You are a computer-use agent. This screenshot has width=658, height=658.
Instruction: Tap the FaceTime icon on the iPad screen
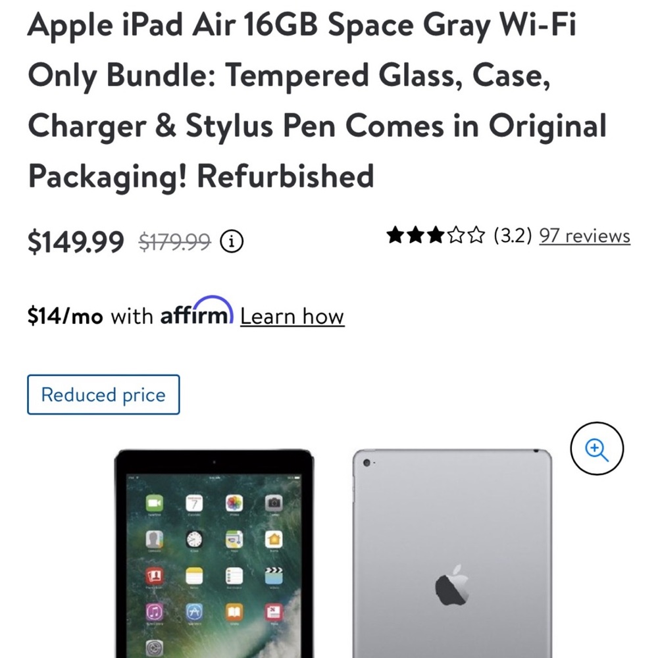click(x=154, y=504)
